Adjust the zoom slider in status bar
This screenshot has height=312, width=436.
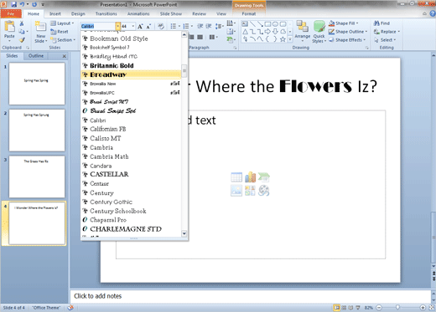397,307
